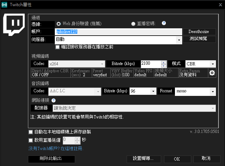
Task: Click Keyframes (secs) 2 cell
Action: (x=81, y=73)
